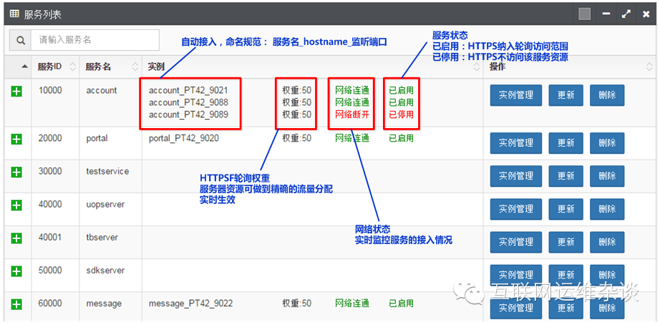Click 更新 for testservice

(x=566, y=176)
